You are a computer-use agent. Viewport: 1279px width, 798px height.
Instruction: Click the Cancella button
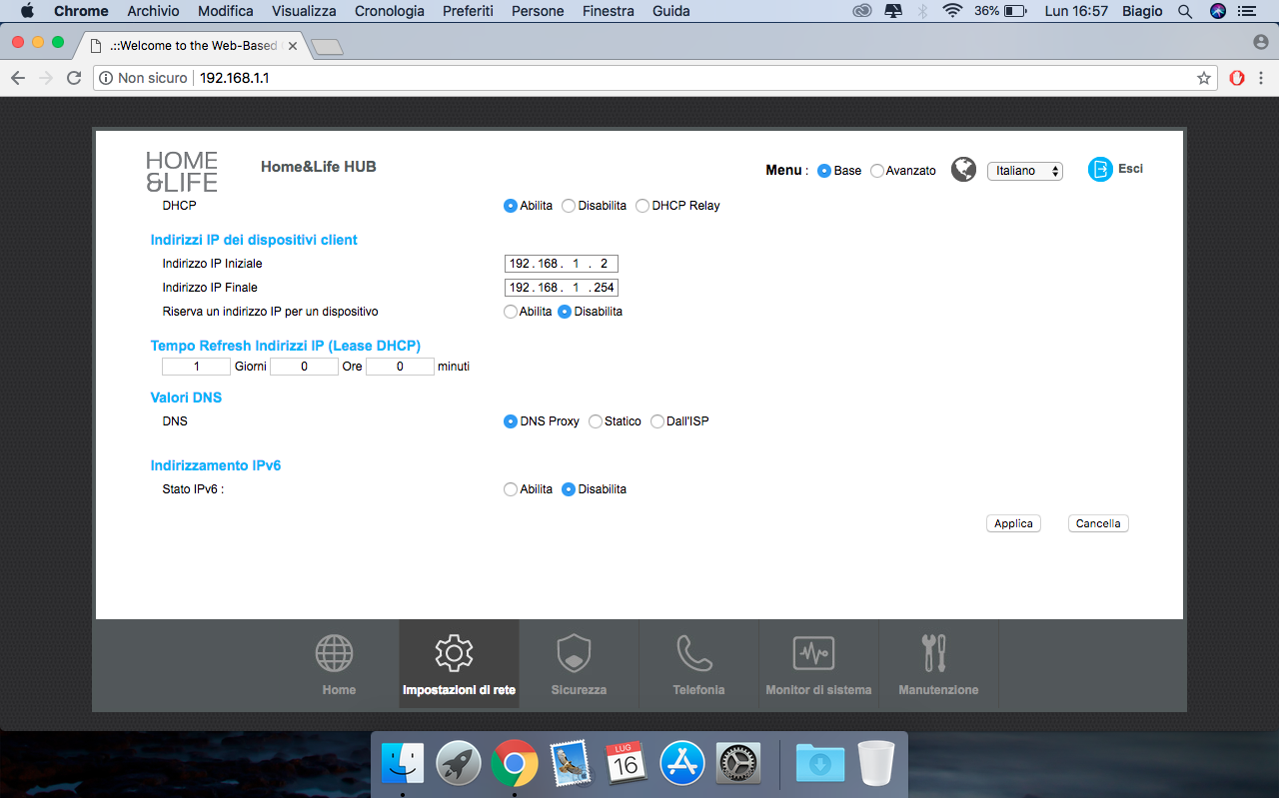pyautogui.click(x=1098, y=523)
